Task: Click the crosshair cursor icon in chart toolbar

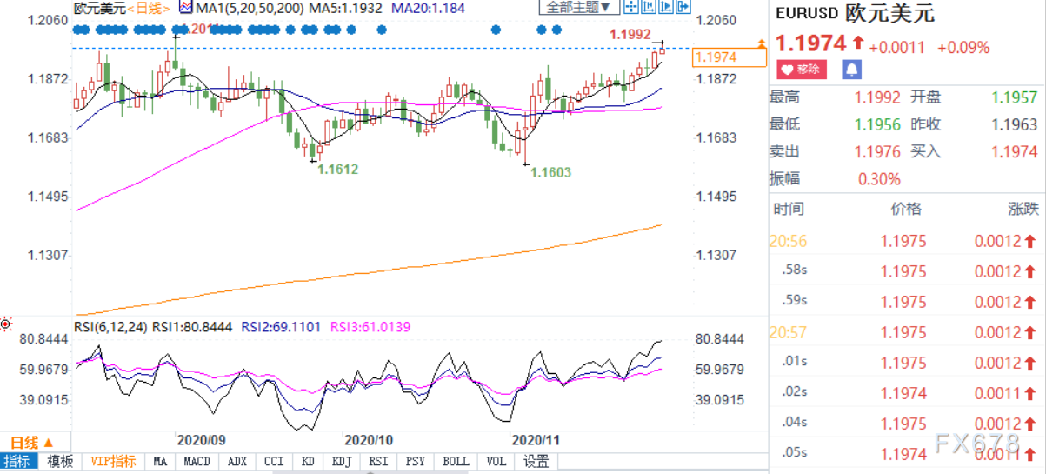Action: coord(631,8)
